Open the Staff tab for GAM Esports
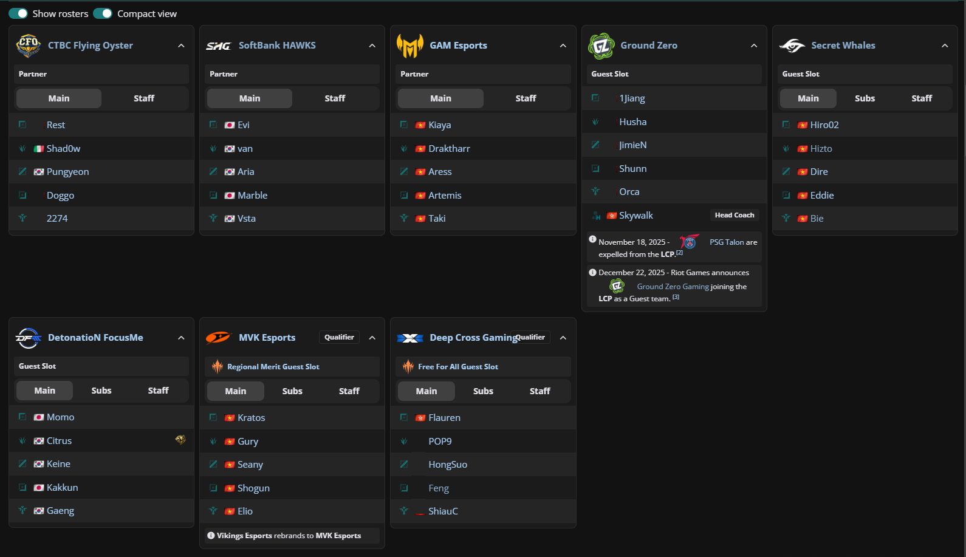The image size is (966, 557). (526, 98)
